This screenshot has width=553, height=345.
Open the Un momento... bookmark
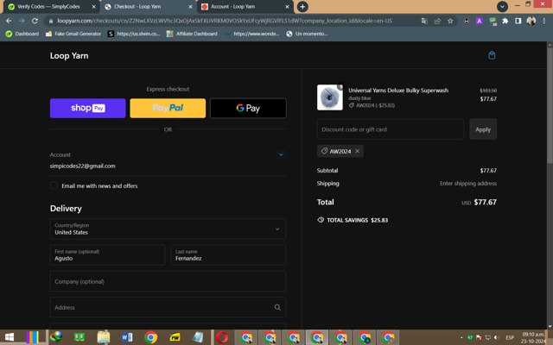307,34
